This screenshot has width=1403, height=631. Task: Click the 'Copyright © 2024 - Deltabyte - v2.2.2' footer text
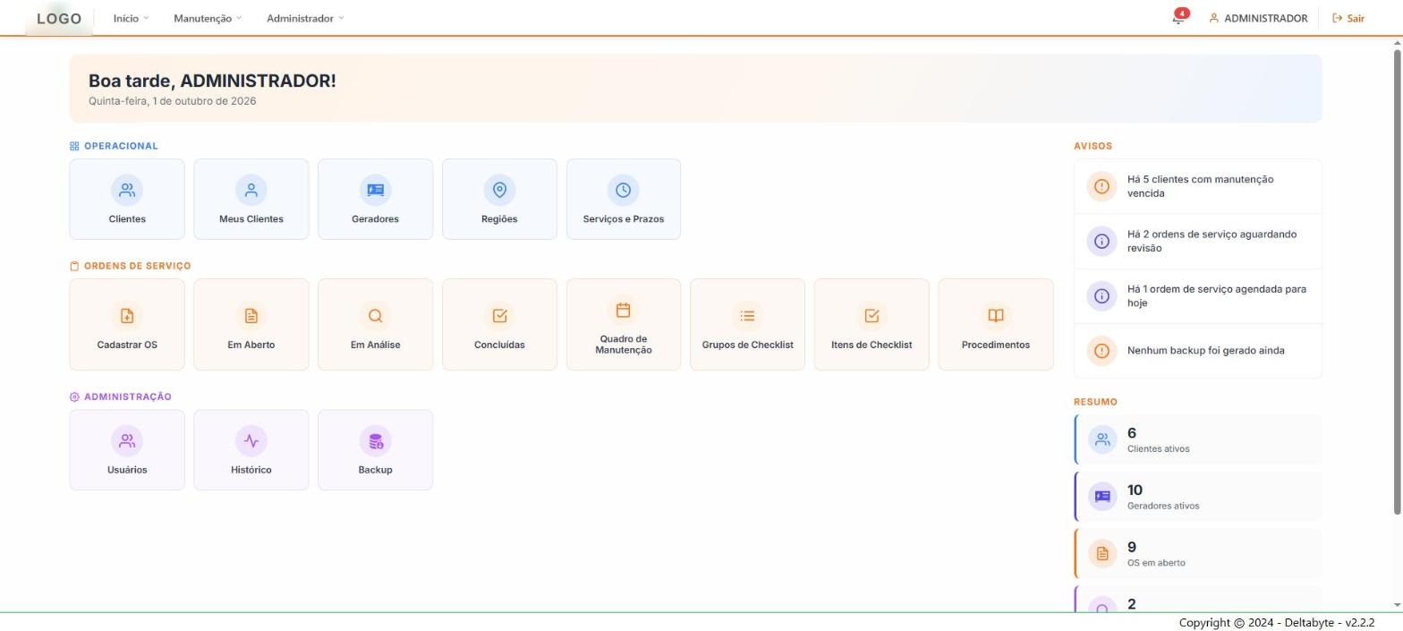(1277, 622)
